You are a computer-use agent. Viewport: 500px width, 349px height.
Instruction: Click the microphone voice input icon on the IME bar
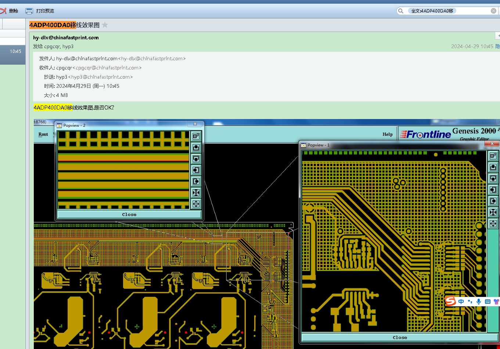point(479,302)
